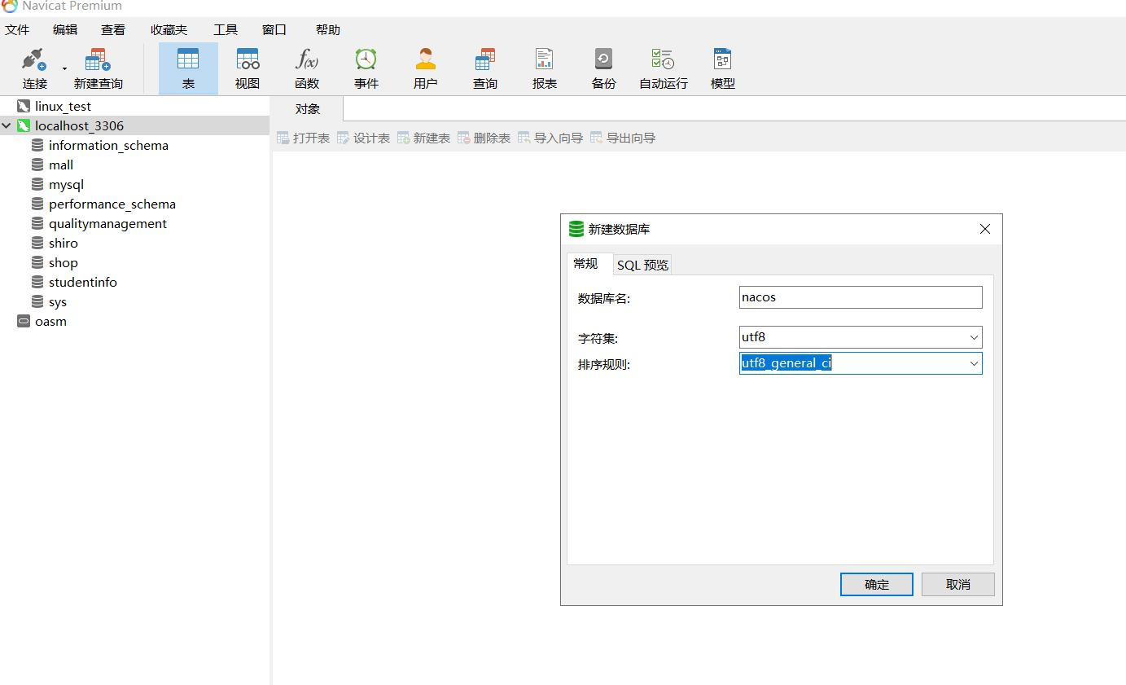This screenshot has height=685, width=1126.
Task: Open the View (查看) menu
Action: [x=113, y=30]
